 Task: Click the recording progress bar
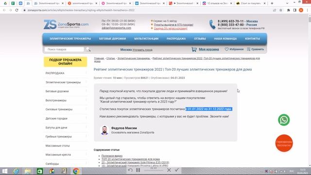pos(154,171)
